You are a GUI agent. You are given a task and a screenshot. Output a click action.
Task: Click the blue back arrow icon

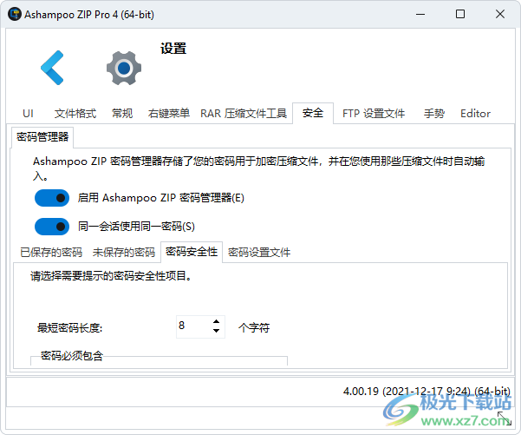click(x=52, y=68)
